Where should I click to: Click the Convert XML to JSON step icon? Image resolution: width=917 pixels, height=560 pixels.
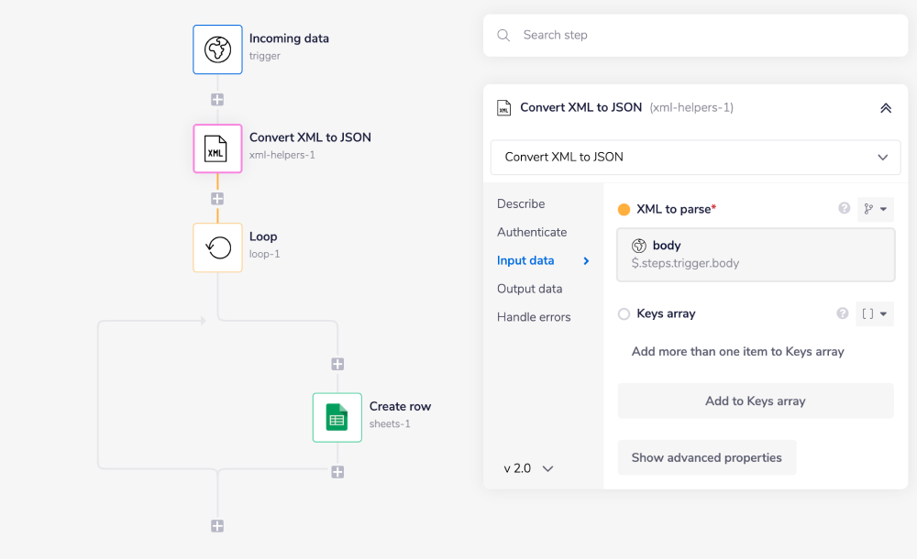click(217, 148)
